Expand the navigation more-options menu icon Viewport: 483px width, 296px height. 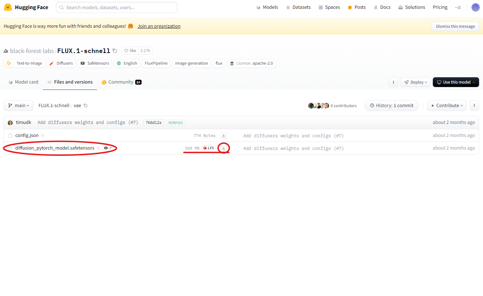[x=458, y=7]
